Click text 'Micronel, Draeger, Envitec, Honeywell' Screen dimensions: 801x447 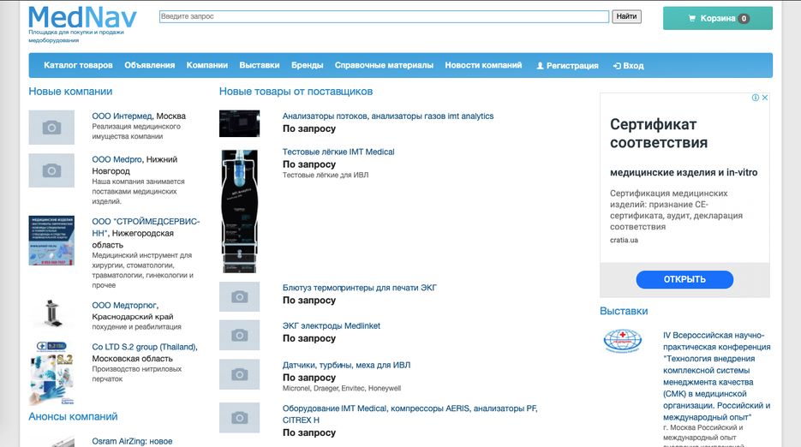tap(342, 388)
